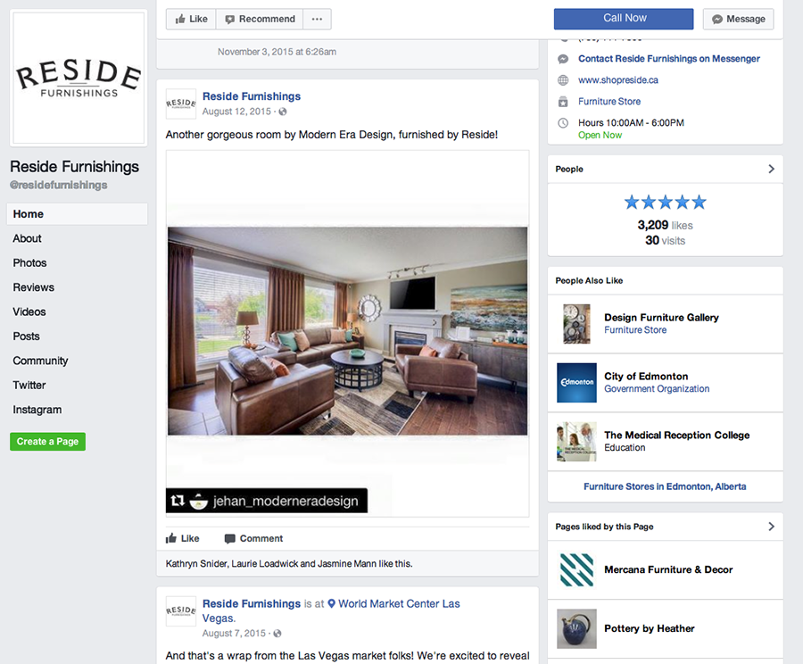This screenshot has width=803, height=664.
Task: Click the Recommend speech bubble button
Action: click(260, 19)
